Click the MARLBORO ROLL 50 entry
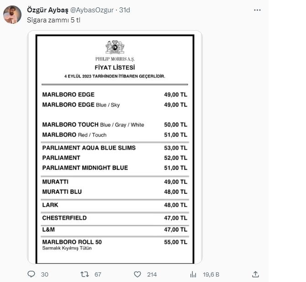The height and width of the screenshot is (282, 306). pos(71,242)
